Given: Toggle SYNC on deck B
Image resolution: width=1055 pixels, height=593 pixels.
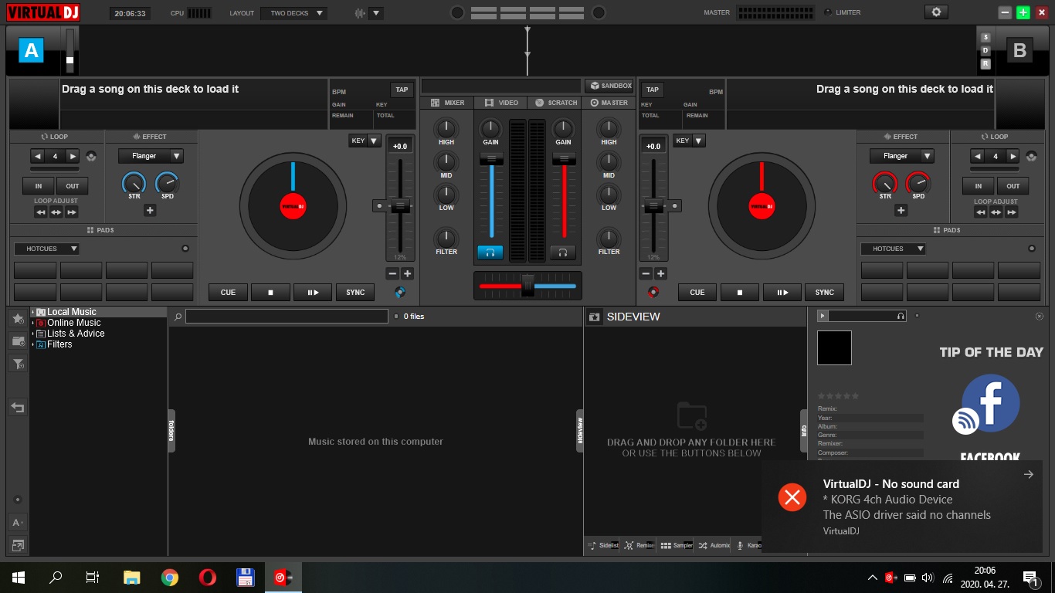Looking at the screenshot, I should tap(825, 292).
